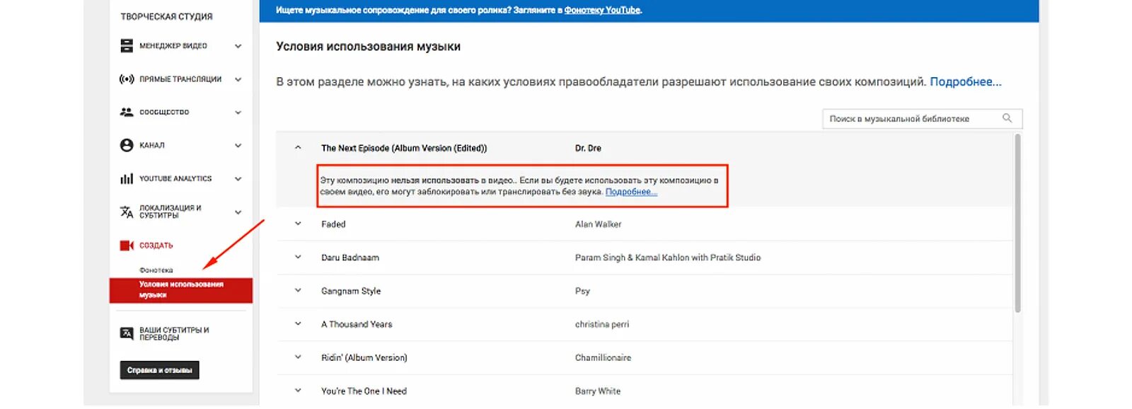Viewport: 1132px width, 409px height.
Task: Click the magnifier icon in music library search
Action: coord(1007,118)
